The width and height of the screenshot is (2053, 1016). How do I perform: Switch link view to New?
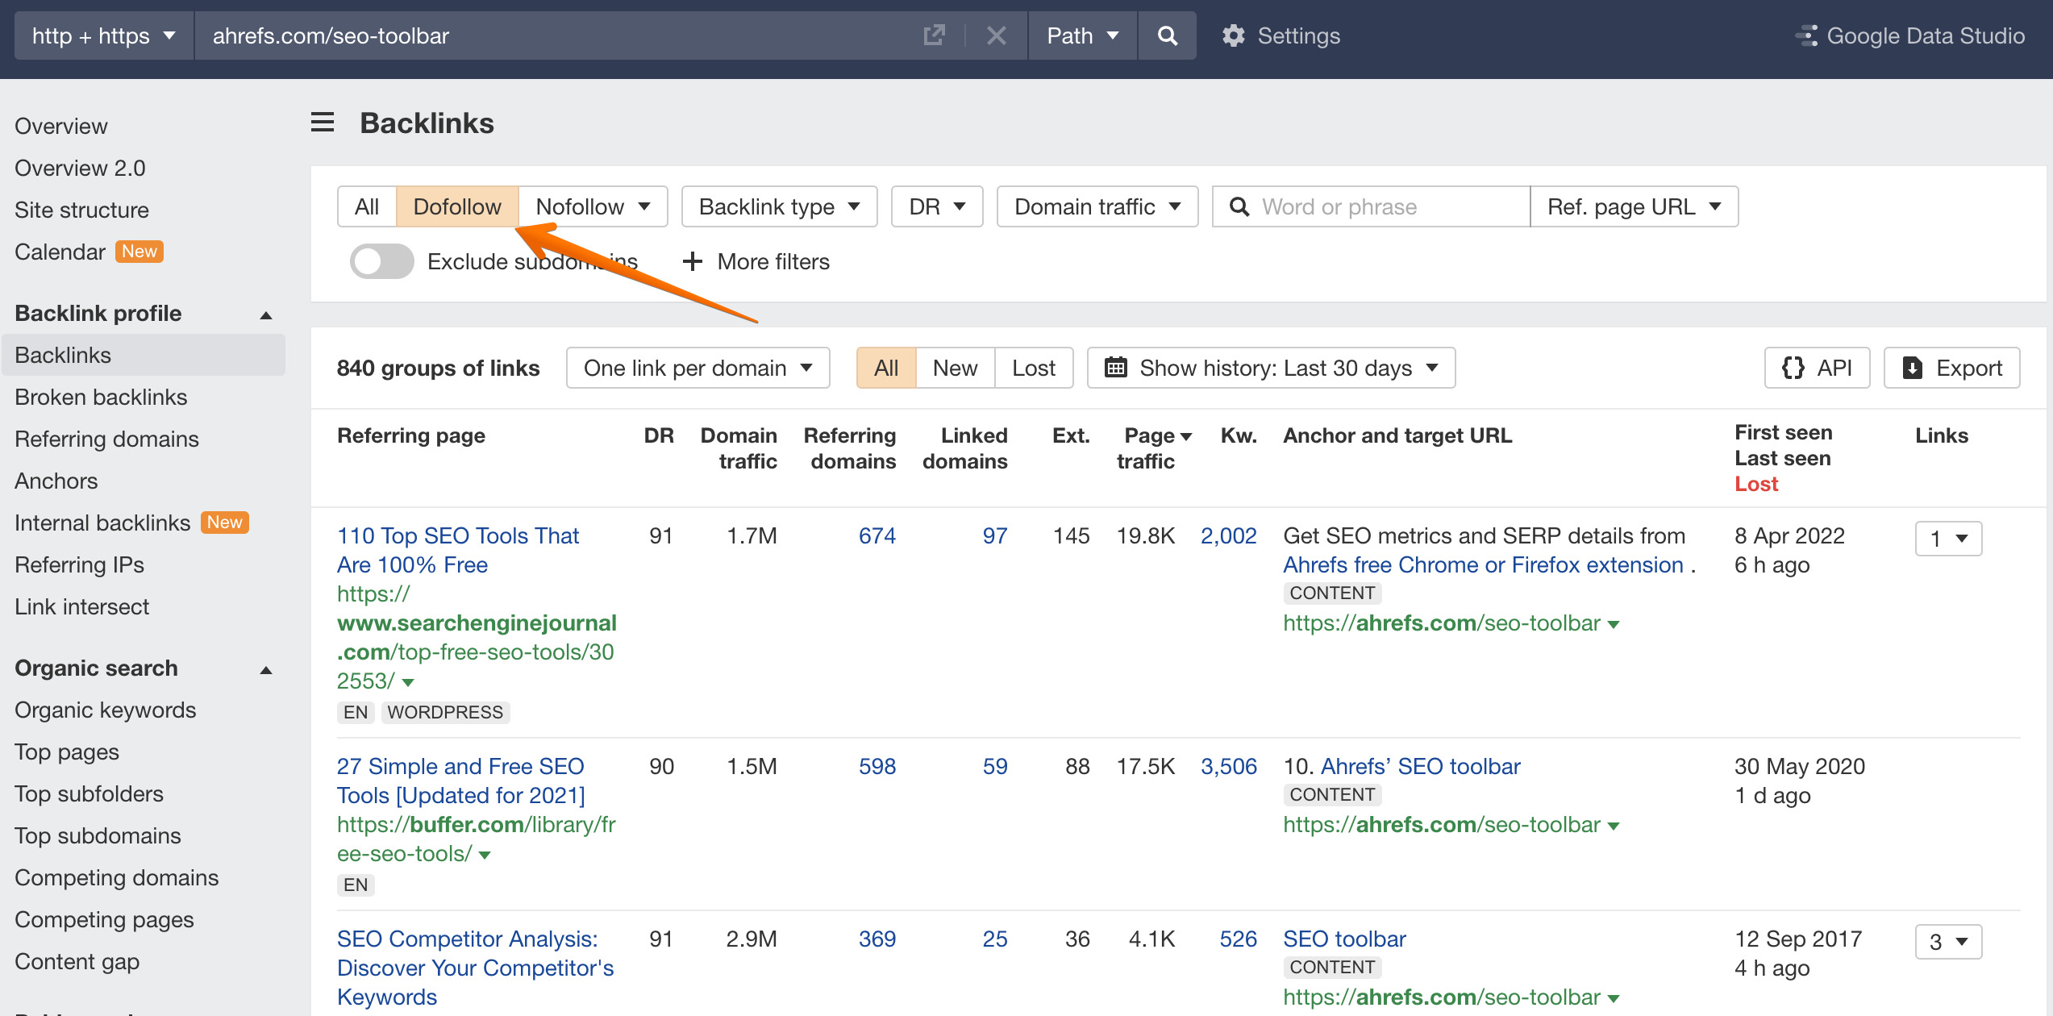pyautogui.click(x=955, y=368)
